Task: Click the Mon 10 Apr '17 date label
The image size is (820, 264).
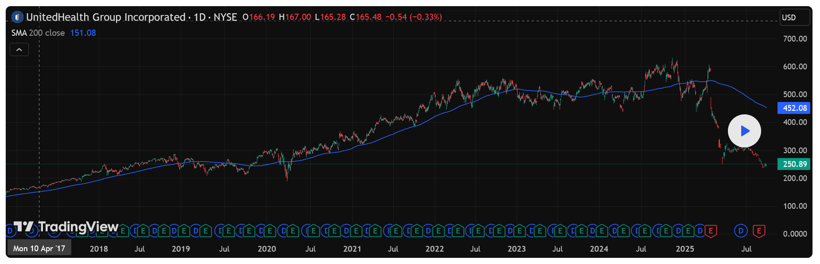Action: 39,249
